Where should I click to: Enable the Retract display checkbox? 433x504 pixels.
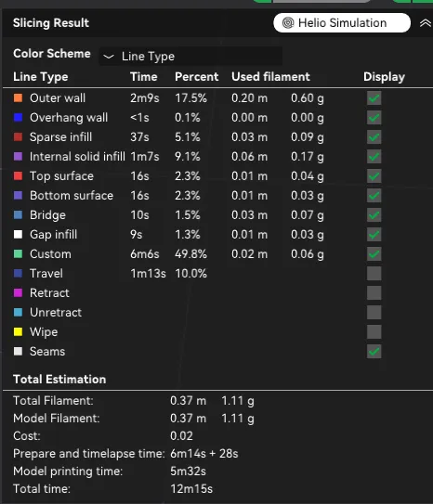point(374,292)
